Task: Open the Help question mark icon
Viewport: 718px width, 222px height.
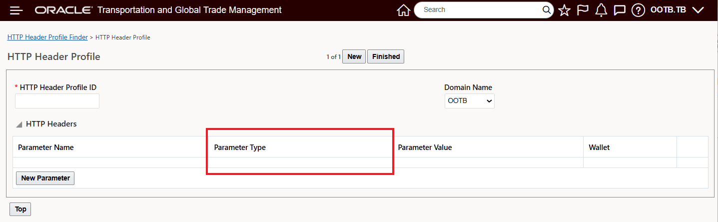Action: [x=638, y=10]
